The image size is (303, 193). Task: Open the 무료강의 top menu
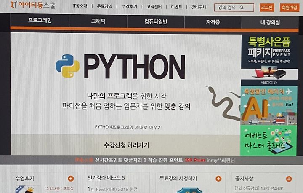[104, 6]
